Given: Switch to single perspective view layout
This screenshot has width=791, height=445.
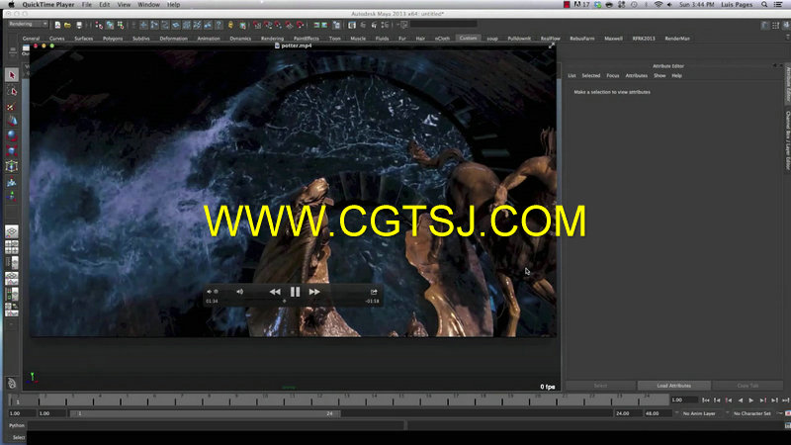Looking at the screenshot, I should 12,231.
